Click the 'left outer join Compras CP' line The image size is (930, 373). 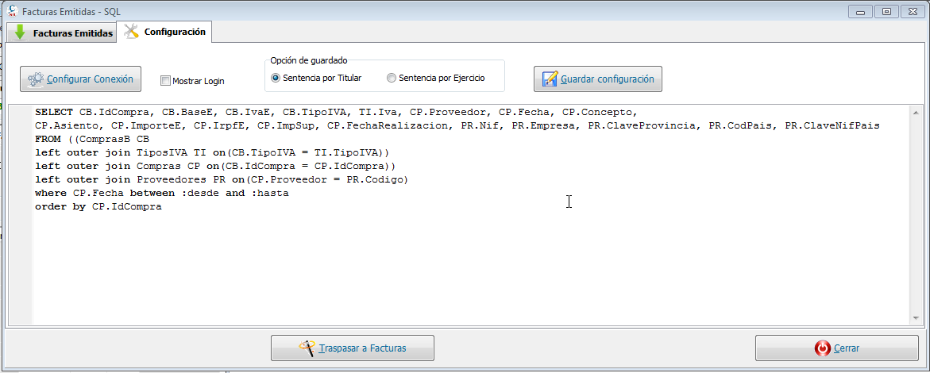(x=215, y=167)
